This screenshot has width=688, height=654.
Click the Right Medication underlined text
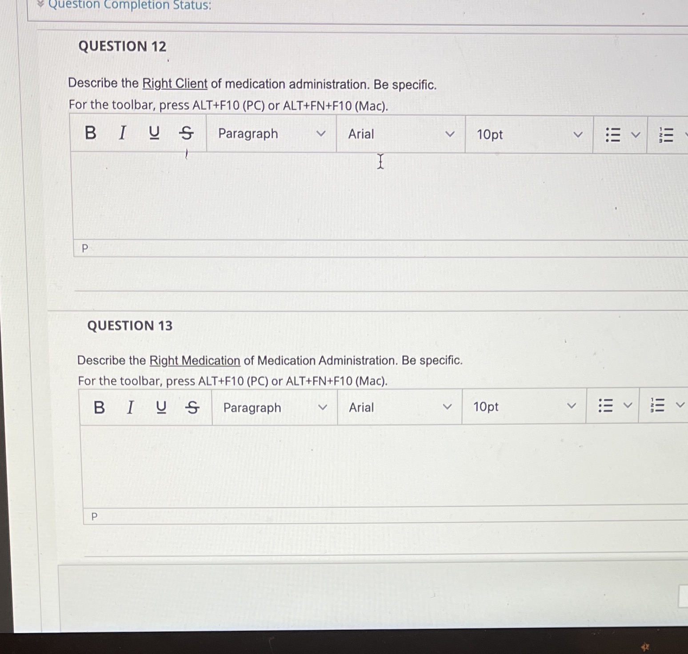[x=195, y=360]
